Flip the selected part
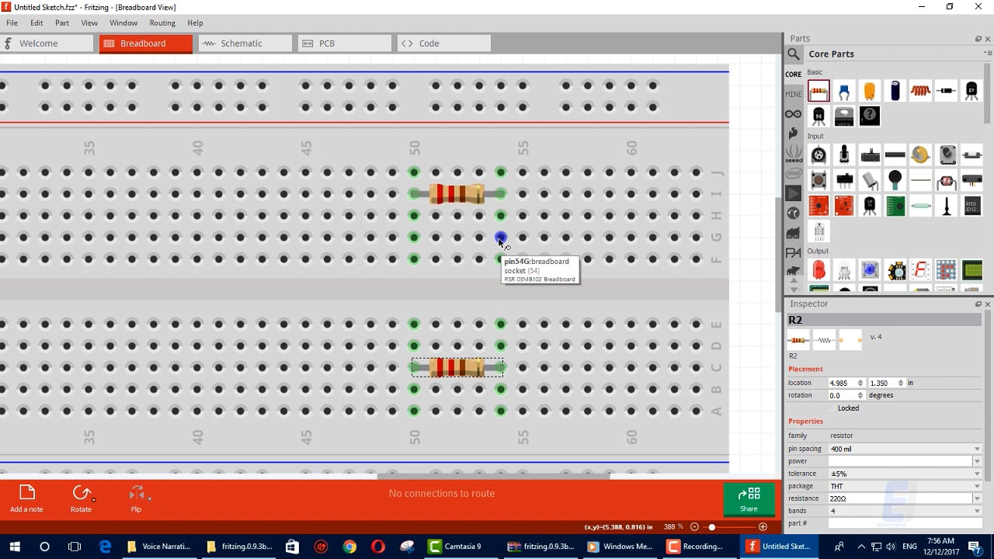 click(137, 498)
